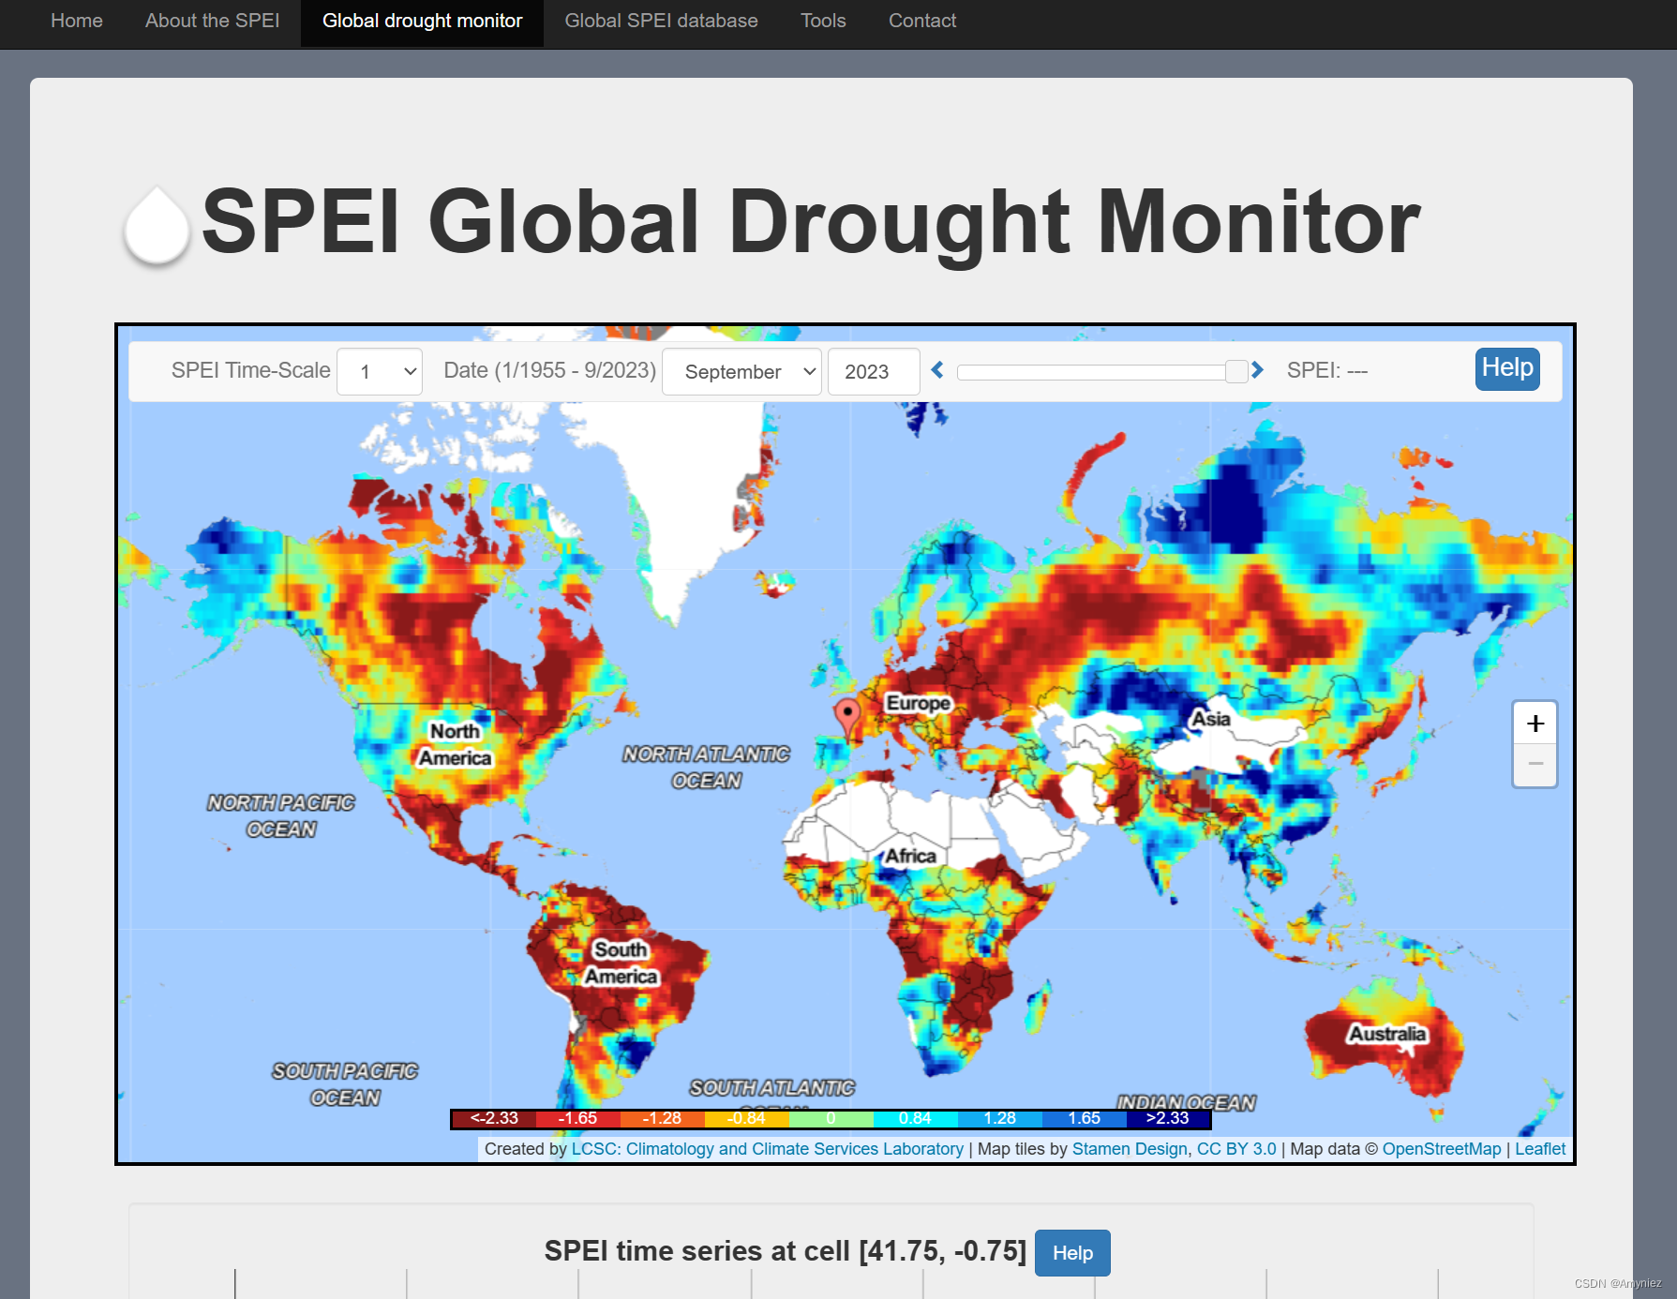Image resolution: width=1677 pixels, height=1299 pixels.
Task: Switch to the Global SPEI database tab
Action: click(661, 20)
